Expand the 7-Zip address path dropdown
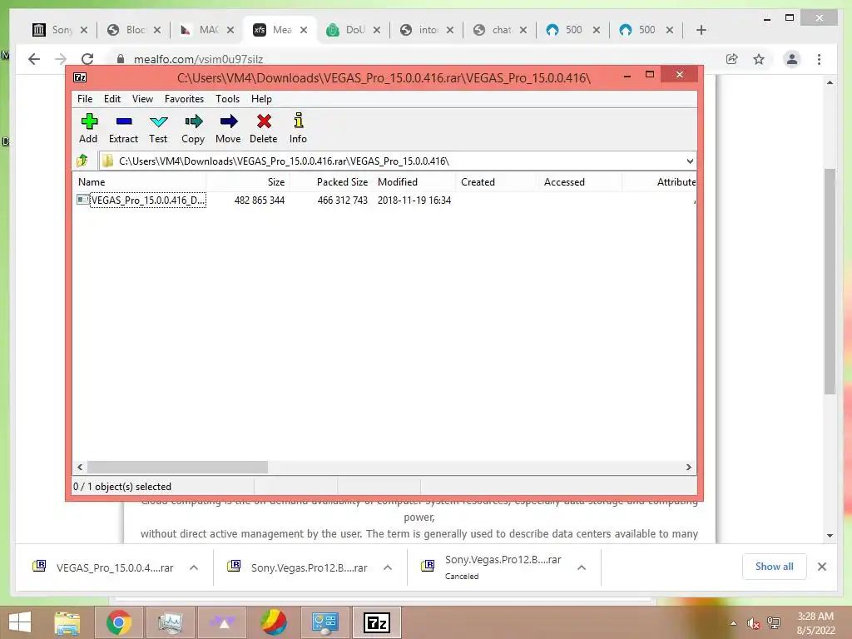 (x=690, y=161)
